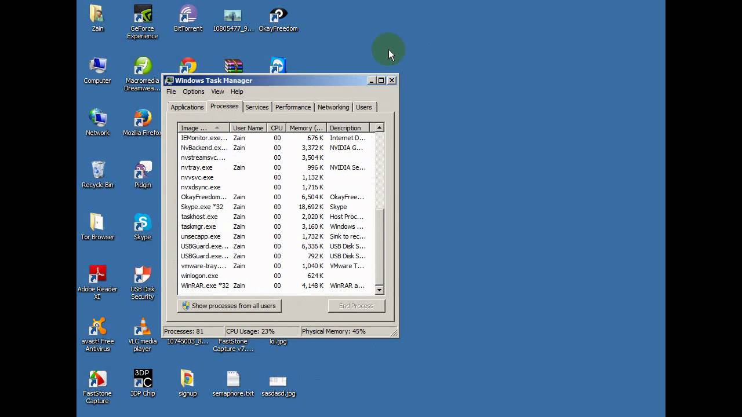Open Google Chrome icon behind Task Manager
The width and height of the screenshot is (742, 417).
pos(188,65)
